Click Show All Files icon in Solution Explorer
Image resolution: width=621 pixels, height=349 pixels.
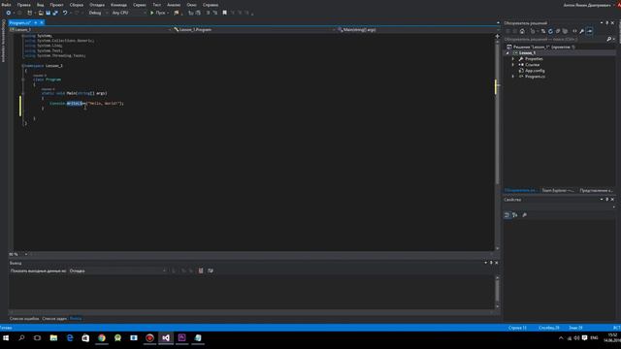click(565, 31)
